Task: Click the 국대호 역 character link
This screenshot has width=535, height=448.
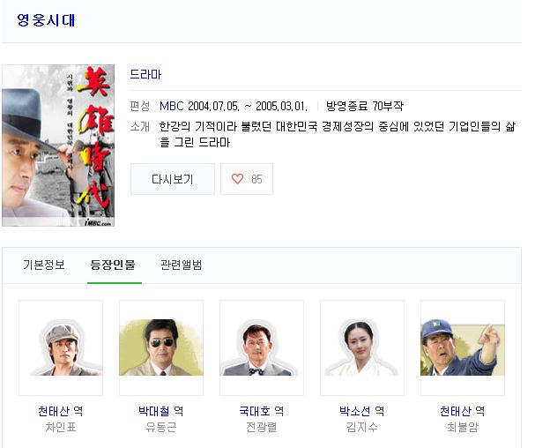Action: (262, 411)
